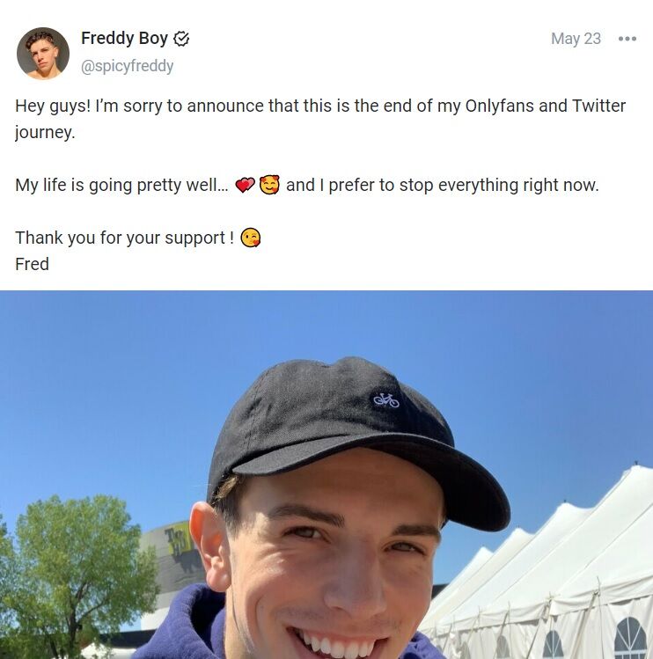Click the Onlyfans and Twitter journey sentence
Image resolution: width=653 pixels, height=659 pixels.
tap(320, 119)
